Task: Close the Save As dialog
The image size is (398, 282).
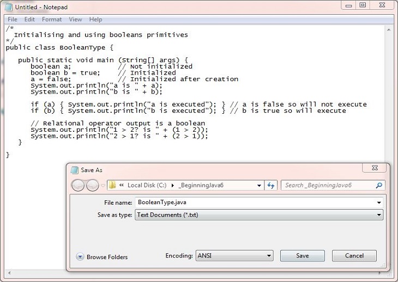Action: tap(375, 168)
